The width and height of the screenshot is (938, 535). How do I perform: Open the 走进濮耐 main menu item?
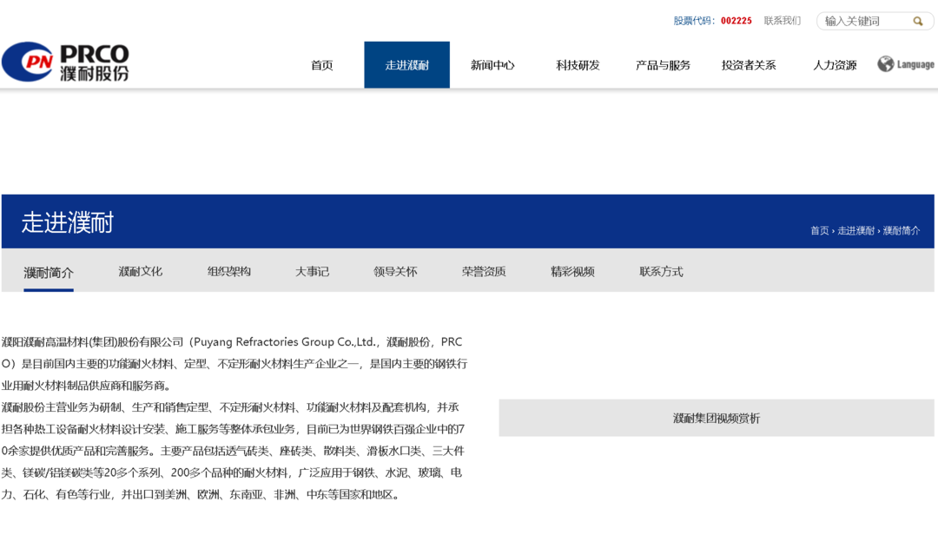406,65
